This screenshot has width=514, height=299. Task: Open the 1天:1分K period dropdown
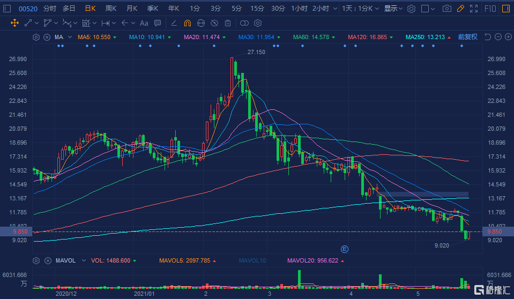tap(361, 9)
